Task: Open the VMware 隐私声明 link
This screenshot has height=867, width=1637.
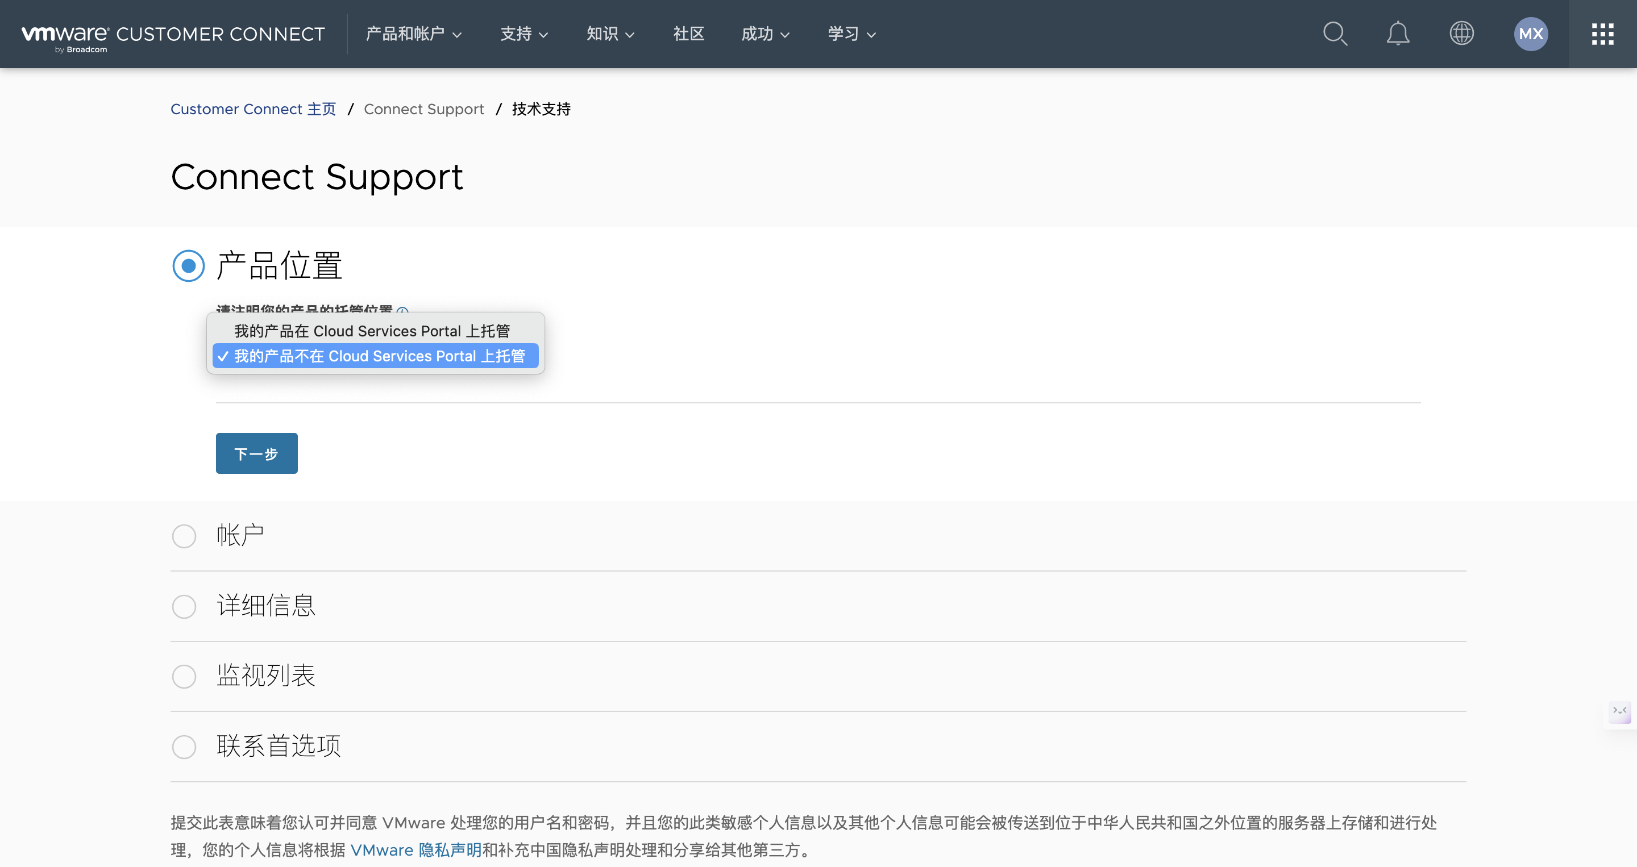Action: coord(416,850)
